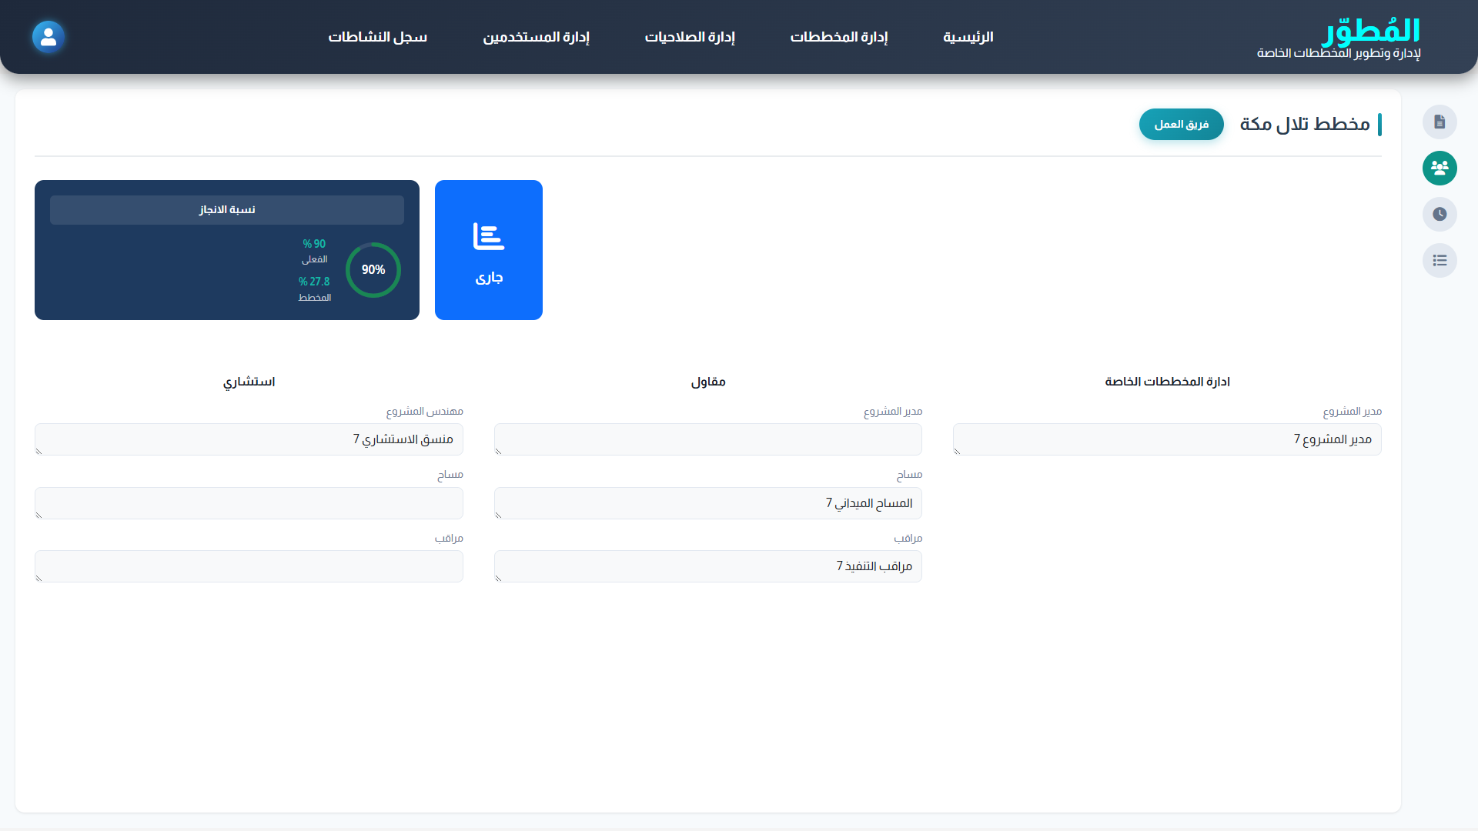Image resolution: width=1478 pixels, height=831 pixels.
Task: Open the clock timeline sidebar icon
Action: point(1440,214)
